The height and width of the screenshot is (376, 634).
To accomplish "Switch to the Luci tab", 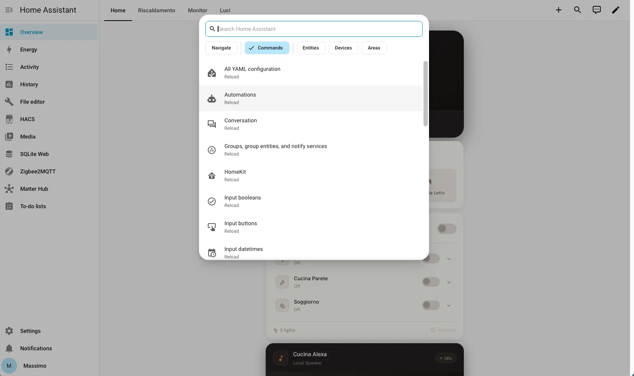I will [x=225, y=10].
